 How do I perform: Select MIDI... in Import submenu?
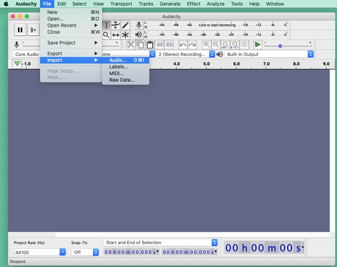point(126,73)
